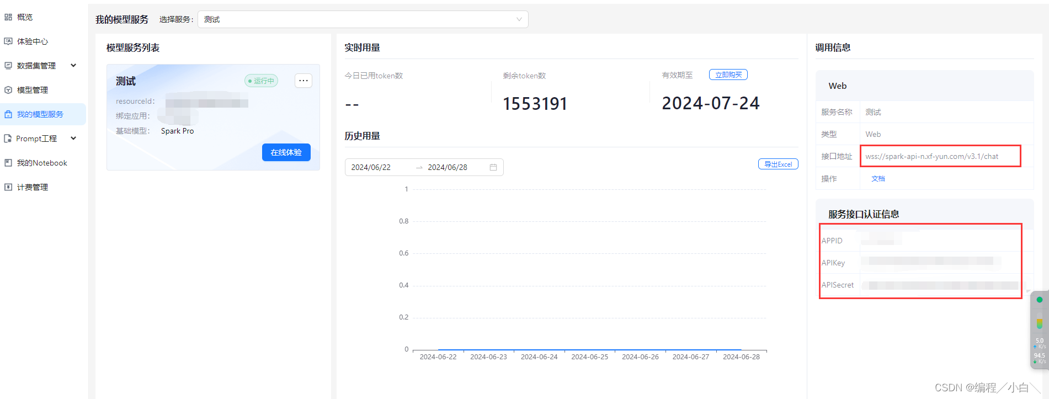1049x399 pixels.
Task: Click the 运行中 status badge
Action: click(262, 81)
